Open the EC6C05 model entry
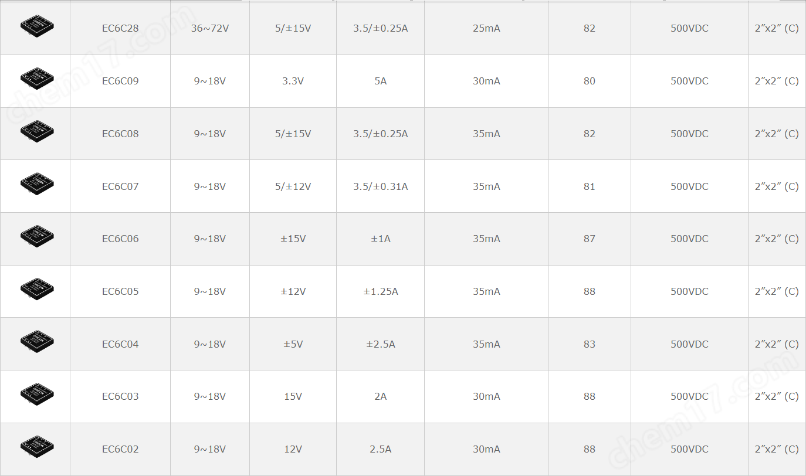The height and width of the screenshot is (476, 806). point(120,291)
